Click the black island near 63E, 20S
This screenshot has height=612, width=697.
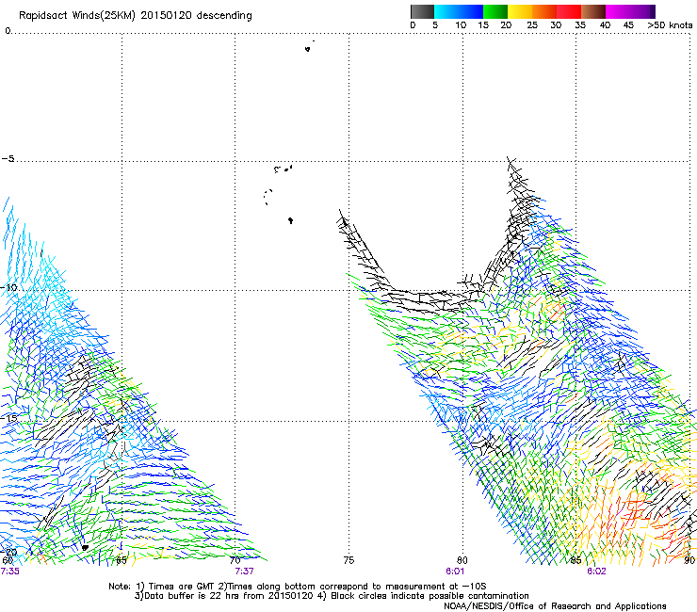(85, 548)
